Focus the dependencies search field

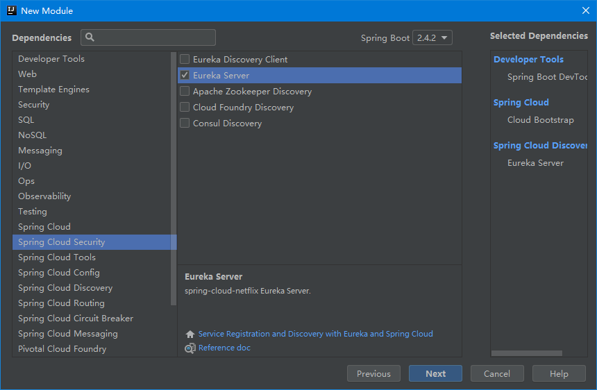click(x=148, y=37)
